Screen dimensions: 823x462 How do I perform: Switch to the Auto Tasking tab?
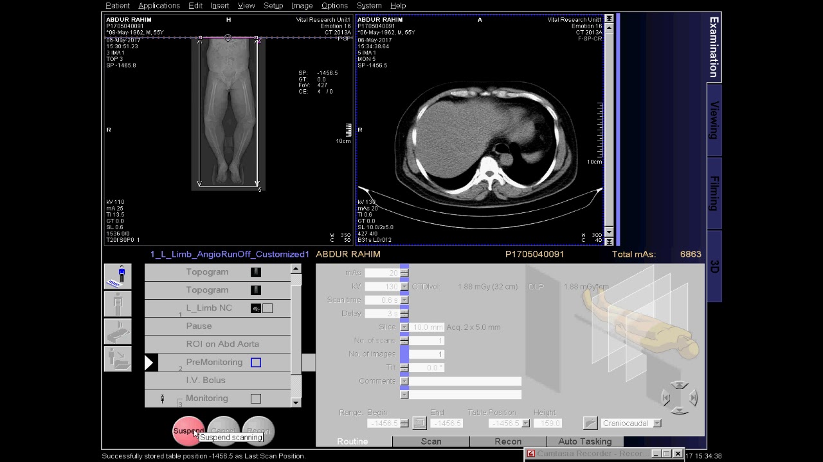[585, 441]
